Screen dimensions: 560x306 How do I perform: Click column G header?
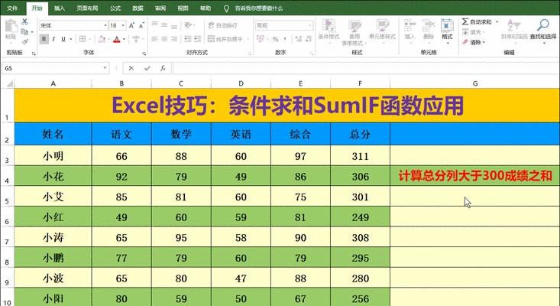[x=474, y=83]
